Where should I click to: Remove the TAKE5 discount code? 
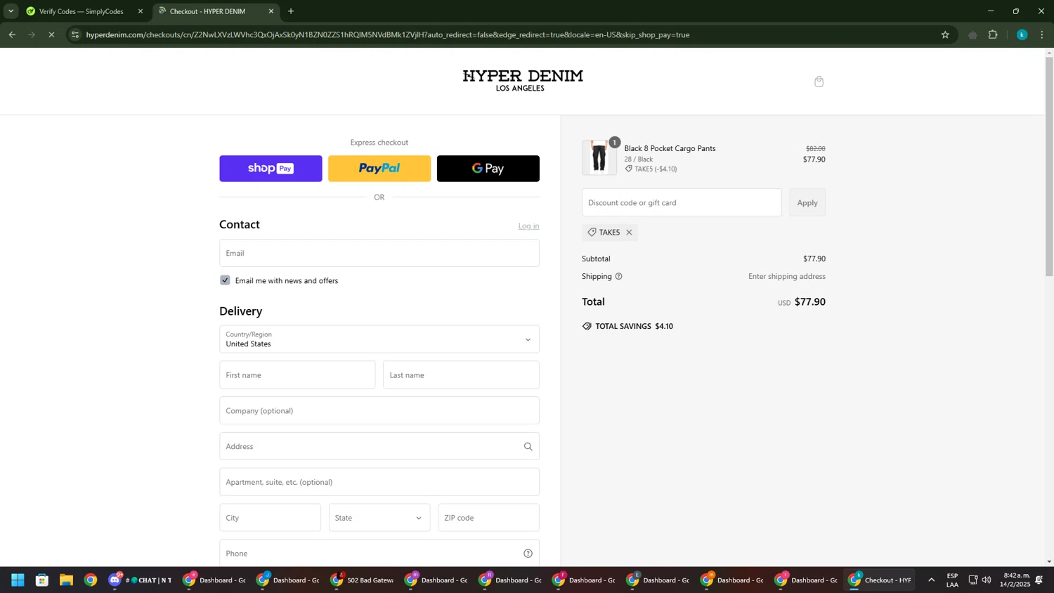629,233
